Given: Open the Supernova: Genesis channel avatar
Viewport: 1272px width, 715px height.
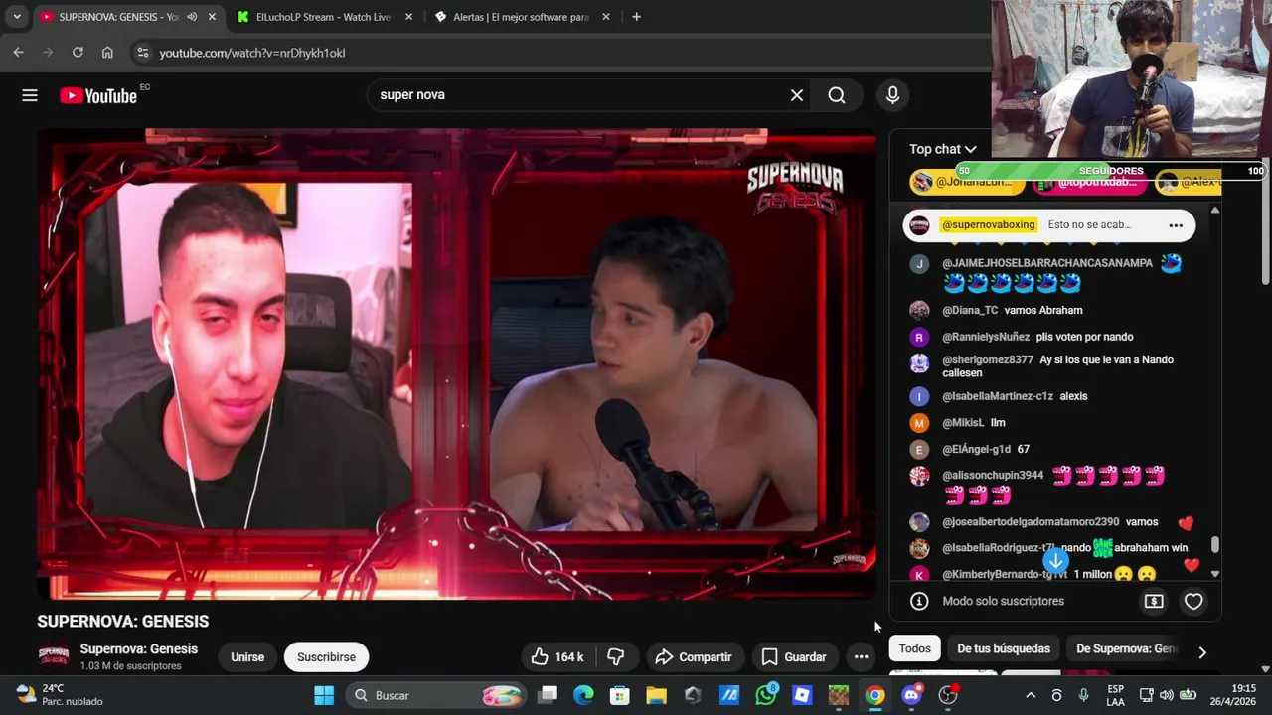Looking at the screenshot, I should coord(54,656).
